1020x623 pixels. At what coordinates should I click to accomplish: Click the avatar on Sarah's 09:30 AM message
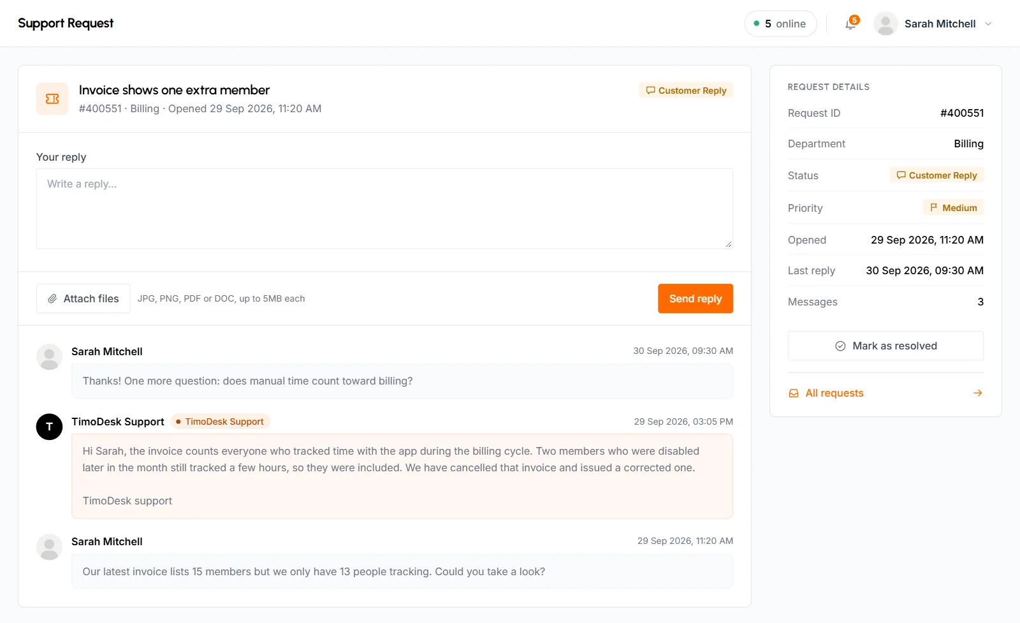[49, 357]
